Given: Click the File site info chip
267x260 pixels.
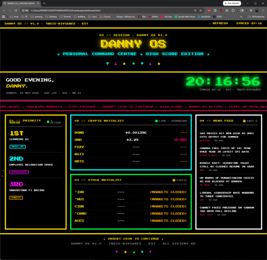Looking at the screenshot, I should coord(25,10).
